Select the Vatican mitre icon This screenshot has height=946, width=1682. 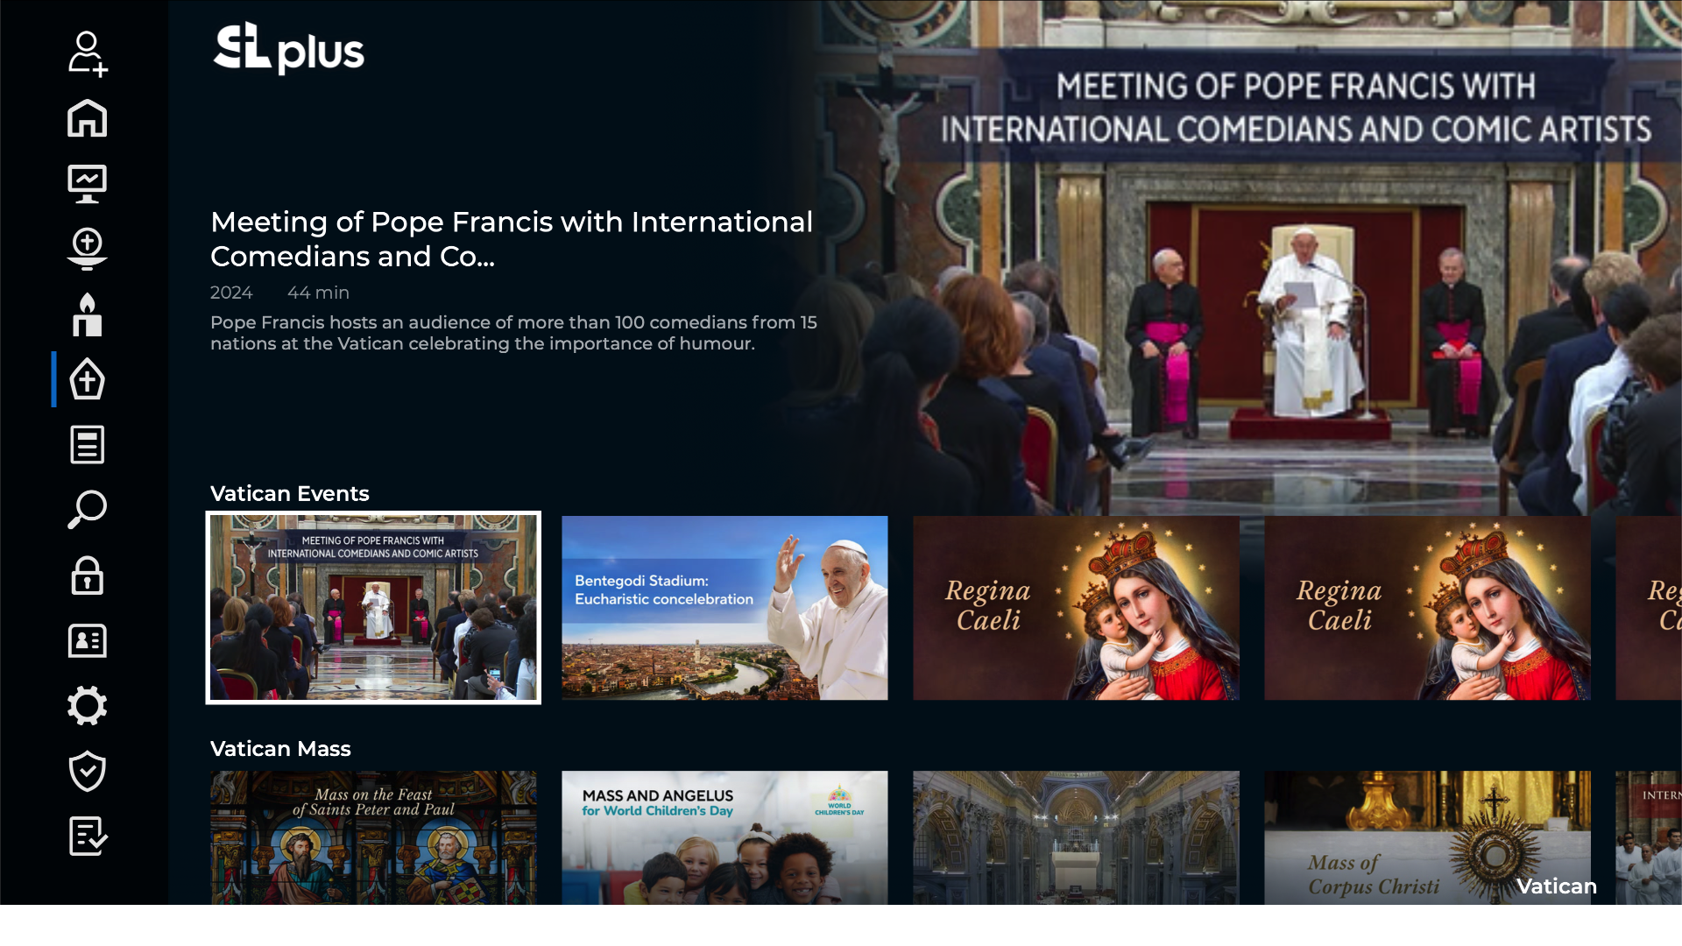[x=88, y=379]
